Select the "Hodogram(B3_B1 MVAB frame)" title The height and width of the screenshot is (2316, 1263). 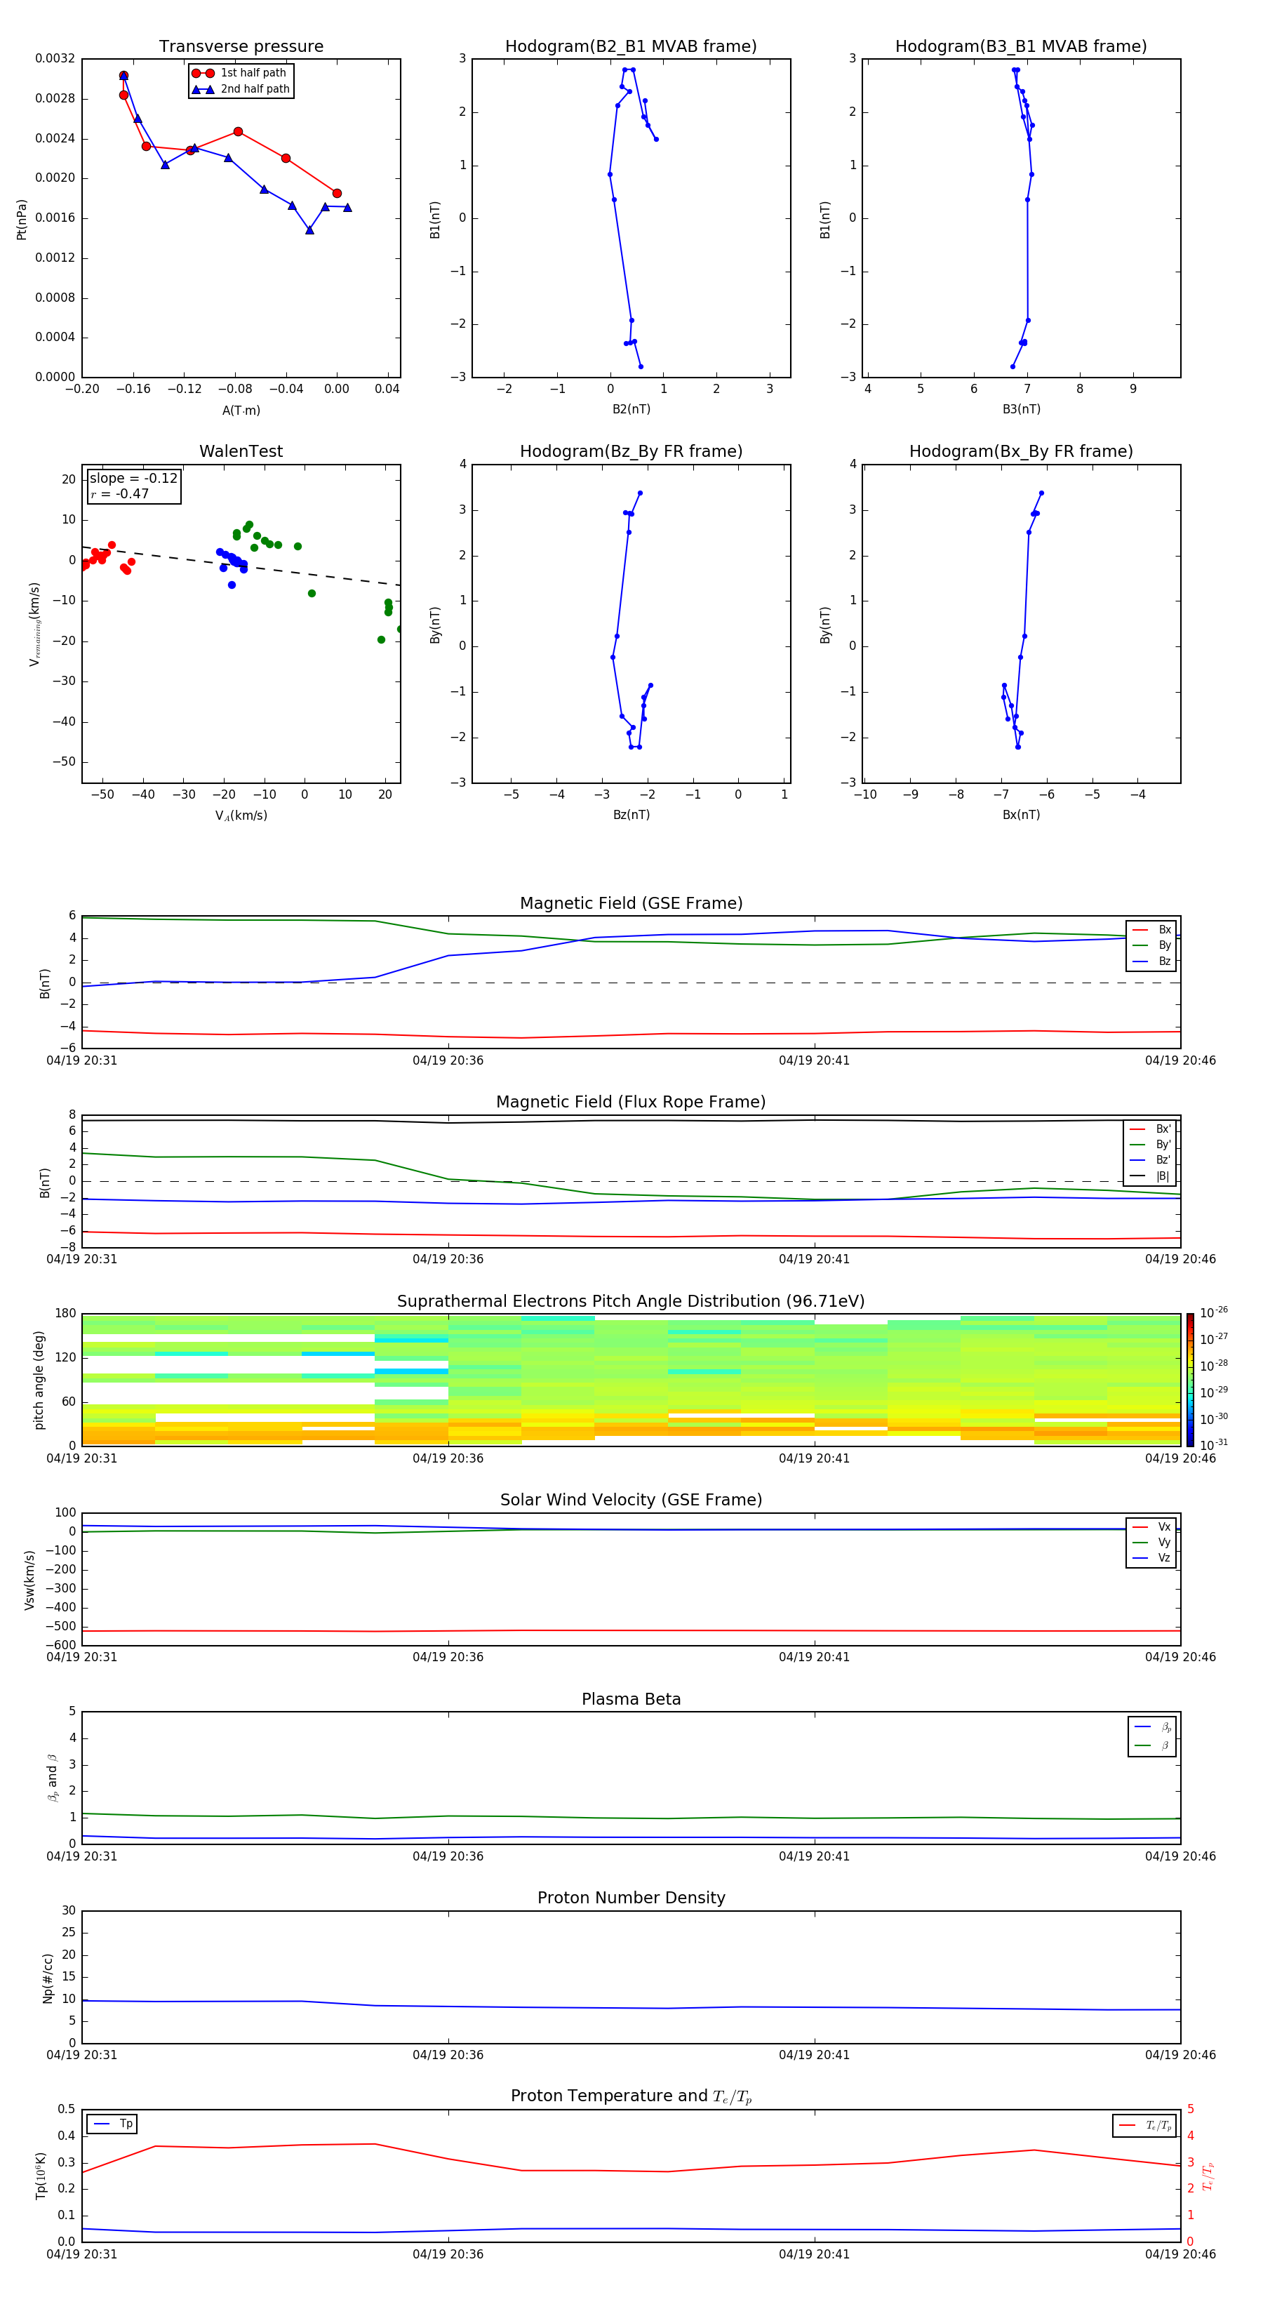[x=1021, y=47]
